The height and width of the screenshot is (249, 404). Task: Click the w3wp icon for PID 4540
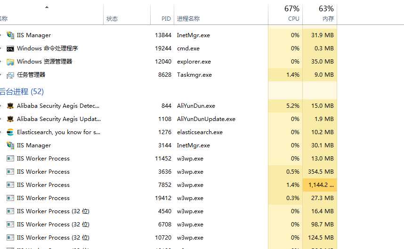pos(10,211)
